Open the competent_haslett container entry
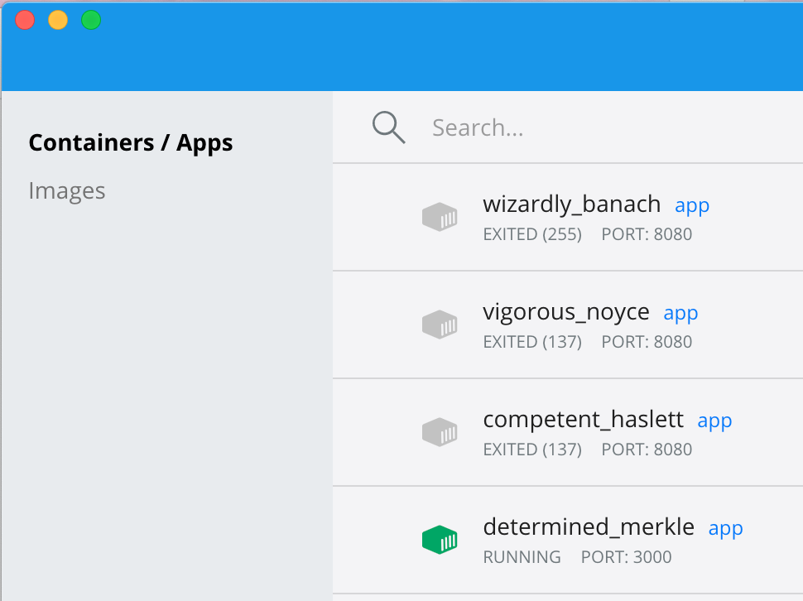The image size is (803, 601). click(568, 432)
